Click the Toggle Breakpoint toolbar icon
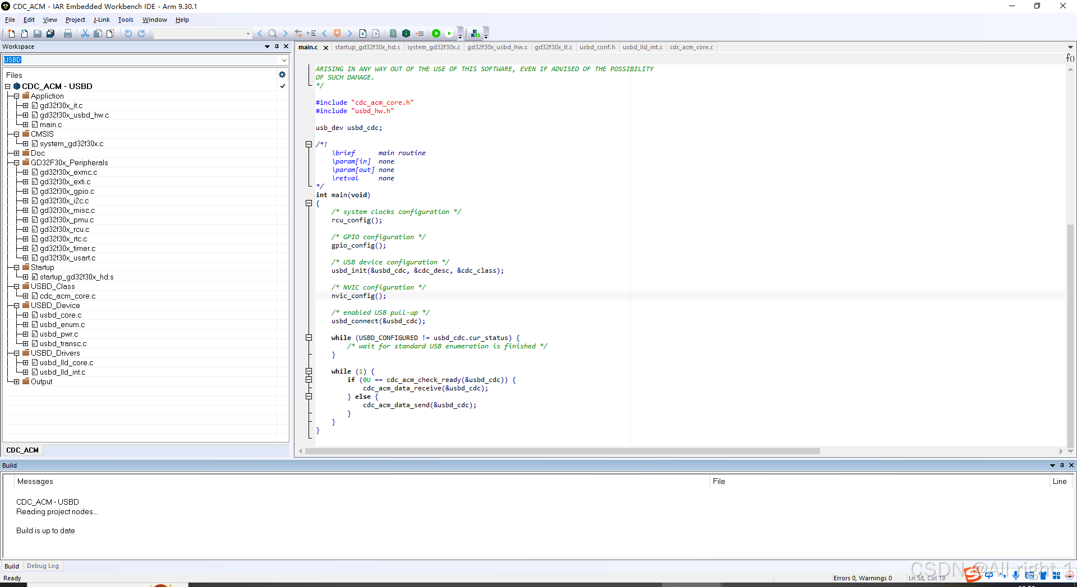 tap(420, 34)
